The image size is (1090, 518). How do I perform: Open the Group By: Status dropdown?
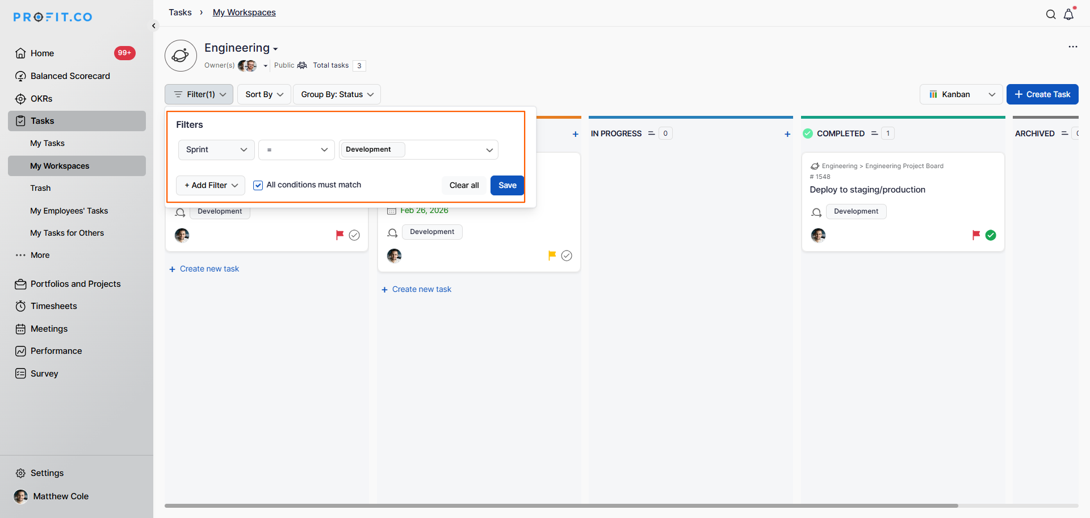point(337,94)
